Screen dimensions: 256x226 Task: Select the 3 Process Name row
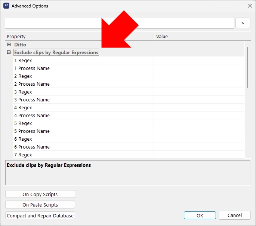point(32,100)
